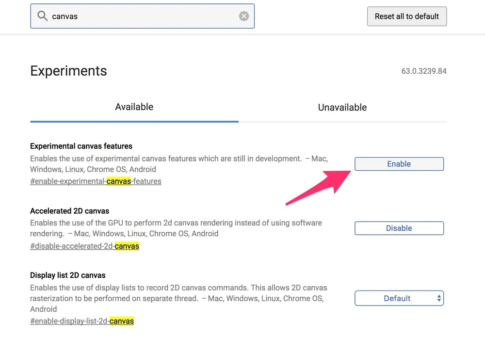Open the #enable-experimental-canvas-features link
Image resolution: width=485 pixels, height=338 pixels.
(96, 181)
